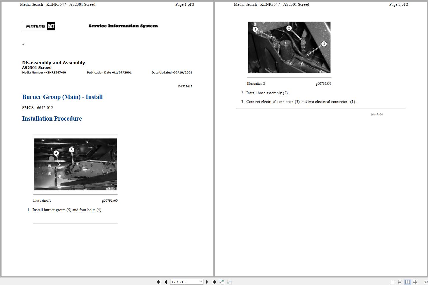Open the page number dropdown arrow
The height and width of the screenshot is (285, 428).
[x=201, y=282]
